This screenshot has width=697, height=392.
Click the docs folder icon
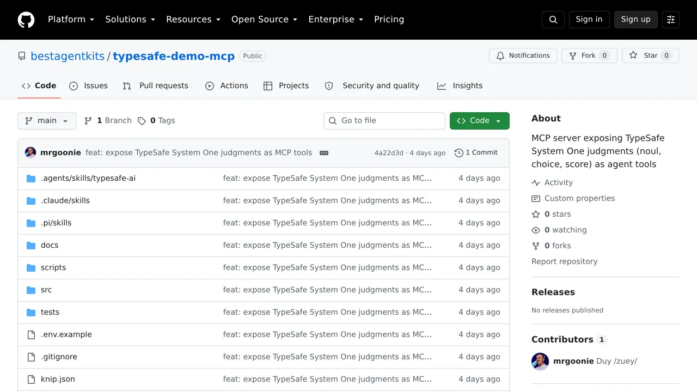(x=31, y=246)
